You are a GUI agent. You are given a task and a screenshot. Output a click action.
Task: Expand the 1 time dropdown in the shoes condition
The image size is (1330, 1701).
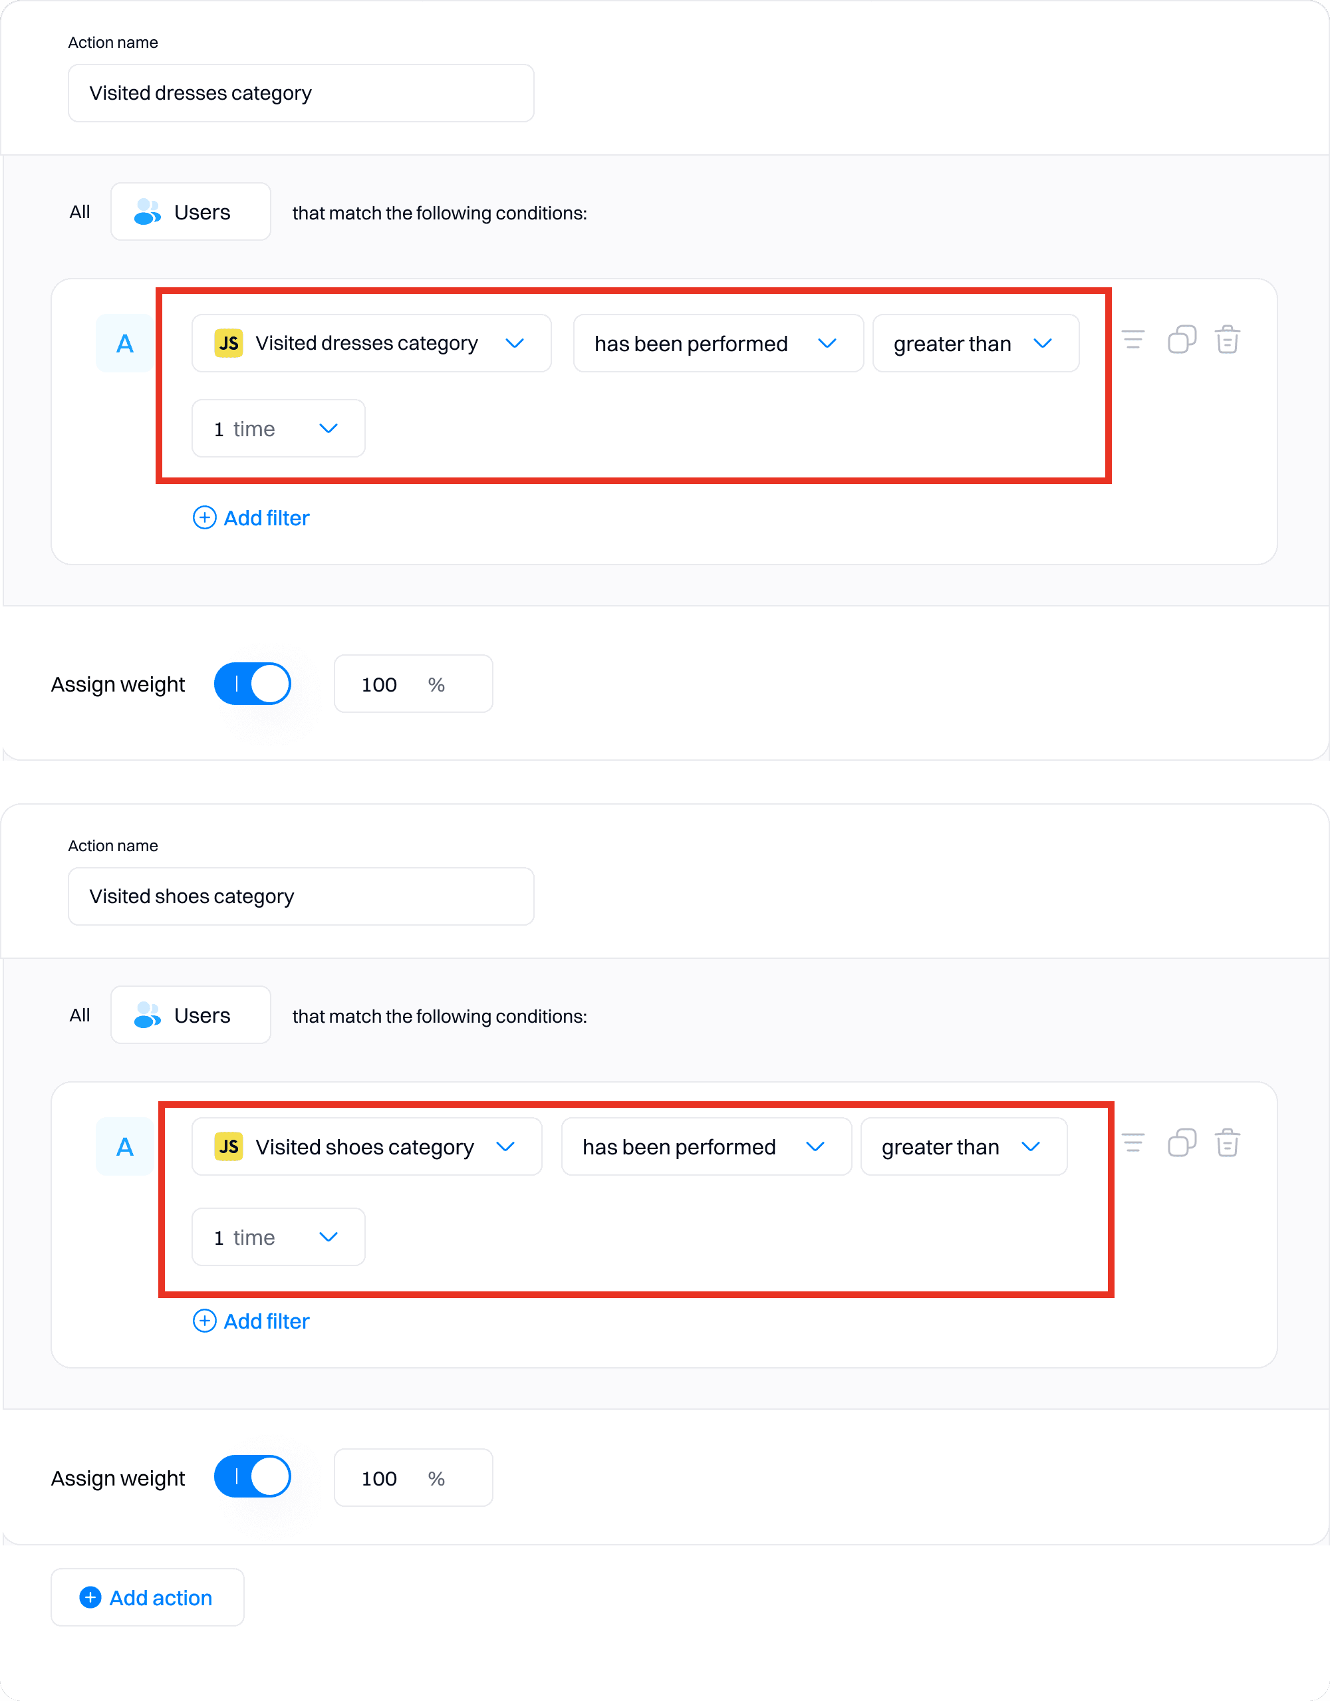click(278, 1237)
